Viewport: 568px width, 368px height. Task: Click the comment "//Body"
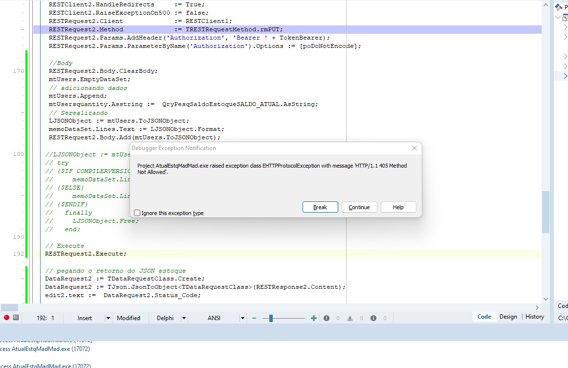pyautogui.click(x=61, y=63)
